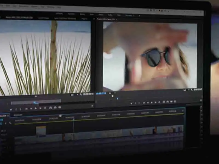219x164 pixels.
Task: Select the raised clip on upper video track
Action: click(41, 130)
